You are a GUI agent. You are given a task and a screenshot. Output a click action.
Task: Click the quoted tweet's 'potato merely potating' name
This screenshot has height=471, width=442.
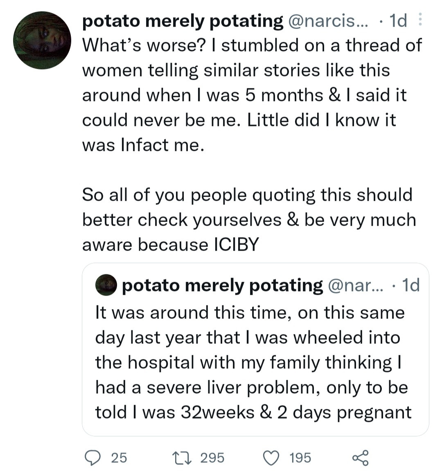(222, 285)
